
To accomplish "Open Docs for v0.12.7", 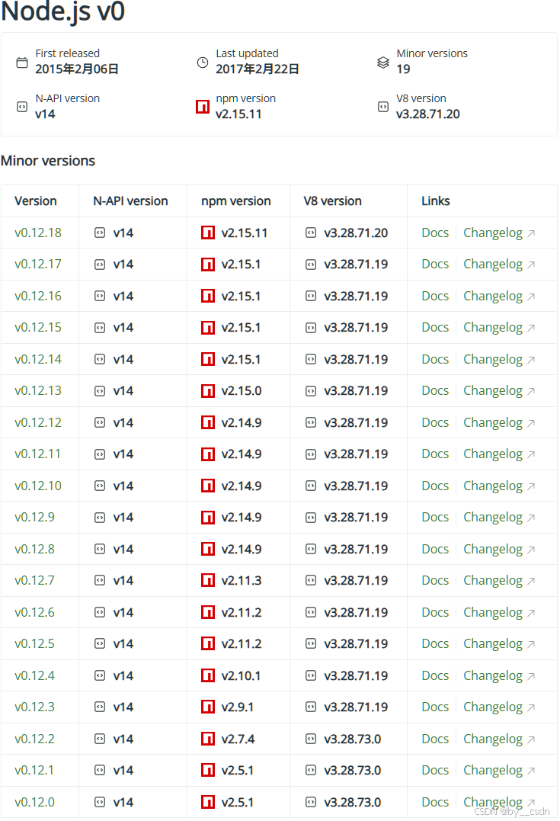I will click(x=436, y=581).
